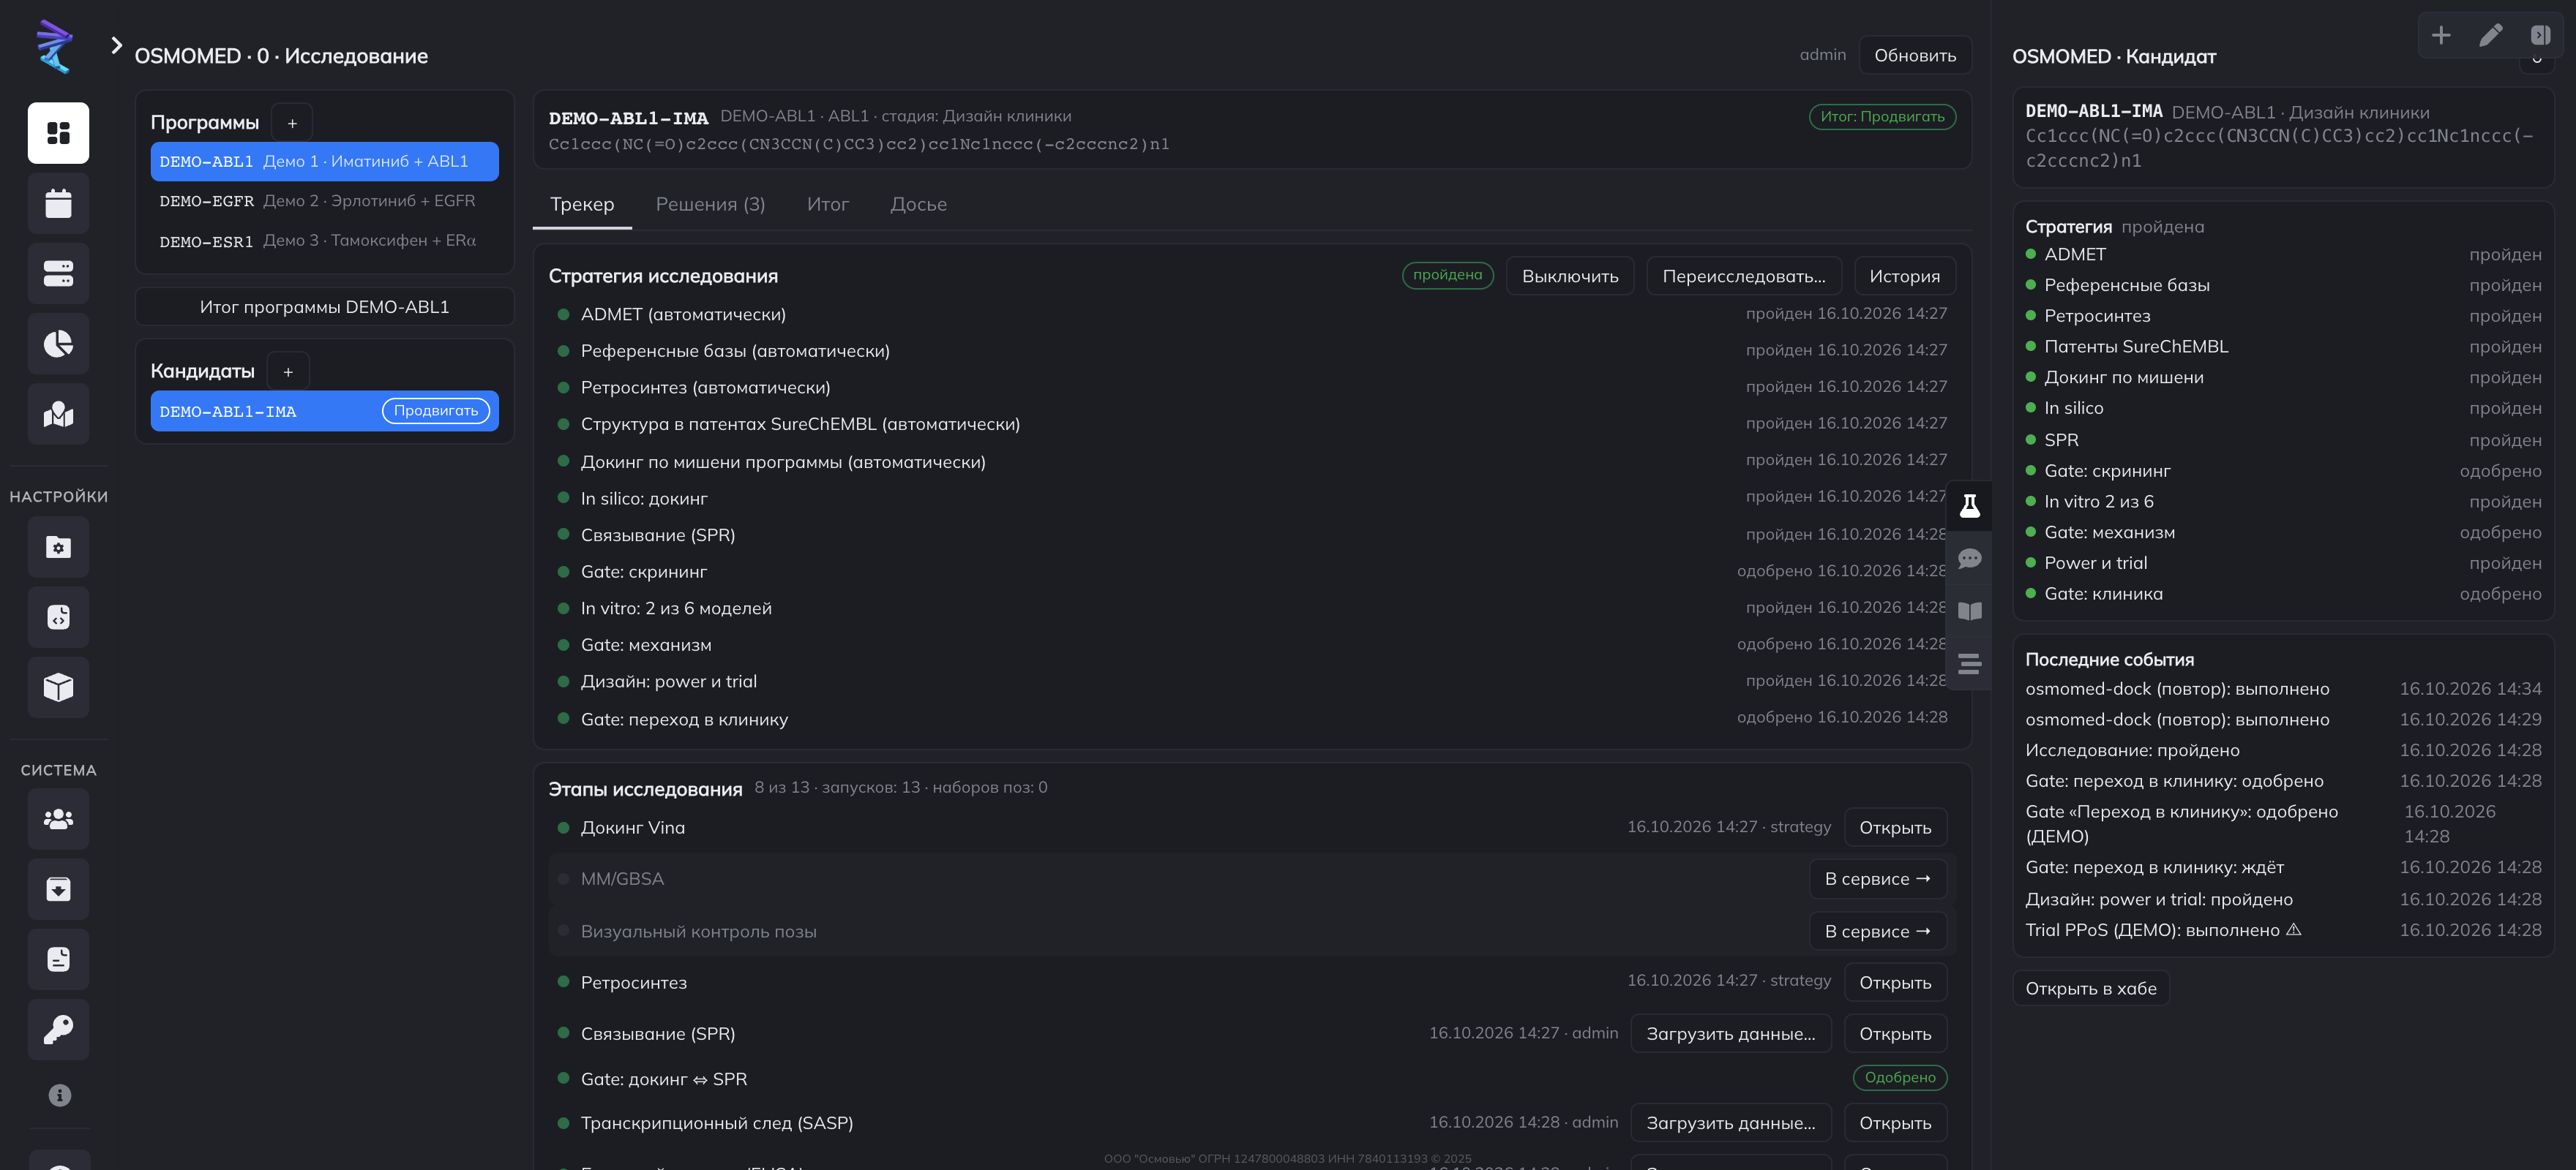
Task: Click the flask icon on side strip
Action: 1969,505
